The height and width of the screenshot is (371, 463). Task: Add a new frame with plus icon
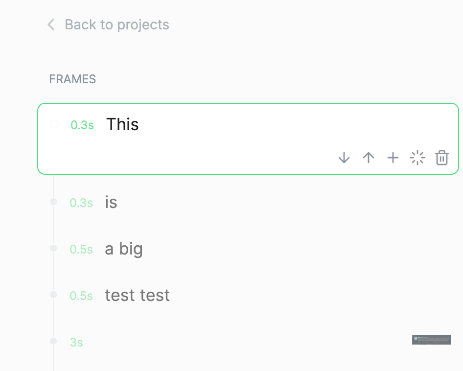coord(393,158)
